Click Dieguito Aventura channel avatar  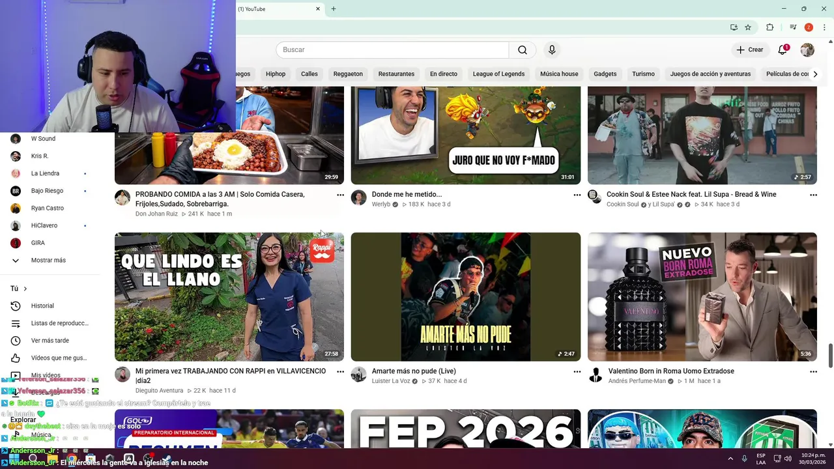pos(122,374)
